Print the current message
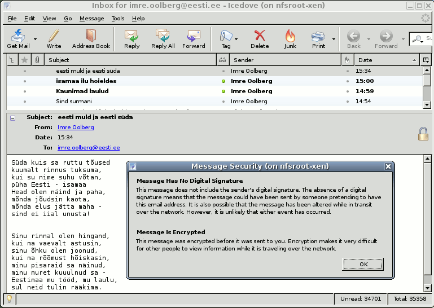Image resolution: width=434 pixels, height=308 pixels. [x=318, y=39]
